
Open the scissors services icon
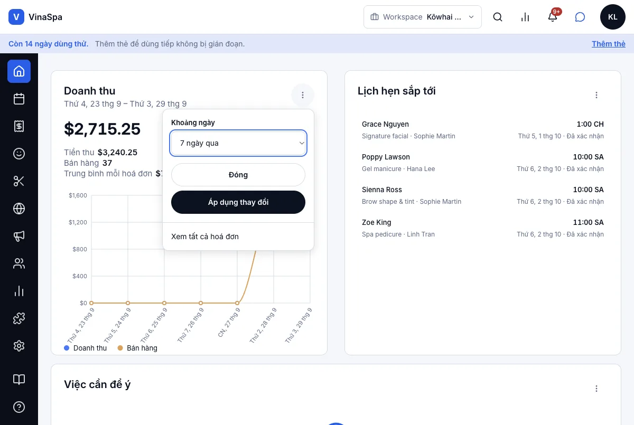[x=19, y=181]
